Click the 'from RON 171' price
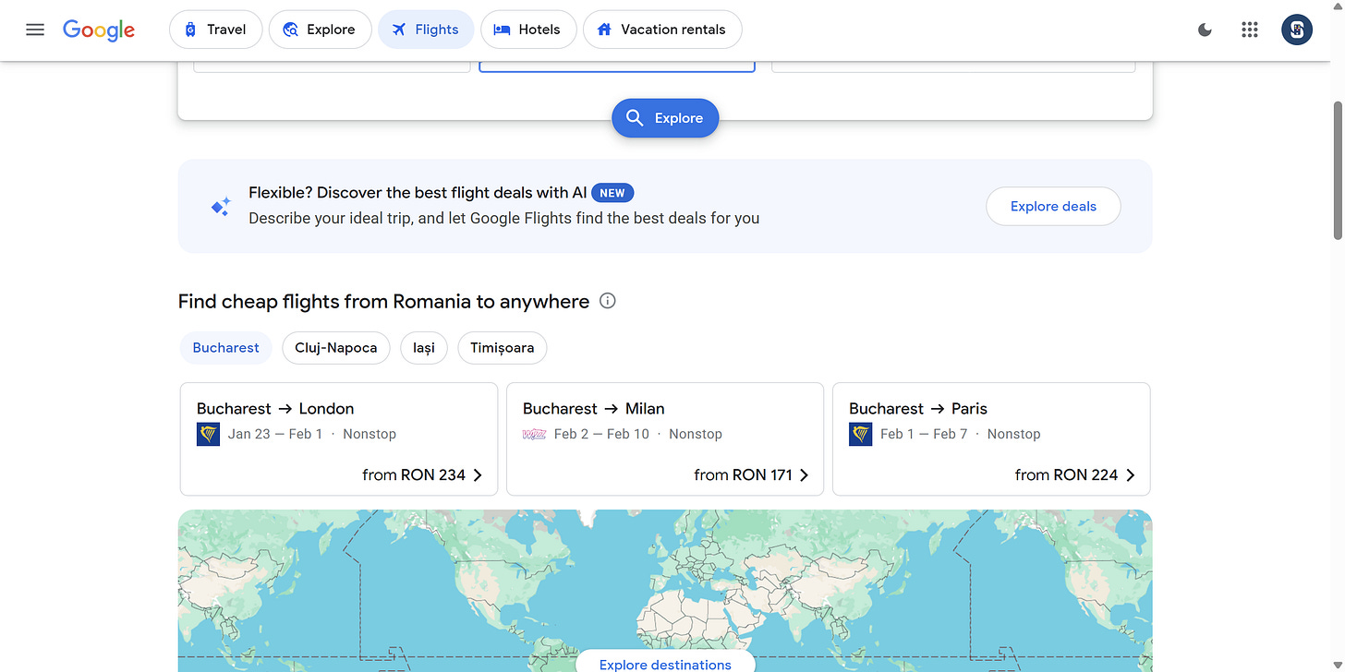Image resolution: width=1345 pixels, height=672 pixels. (744, 475)
